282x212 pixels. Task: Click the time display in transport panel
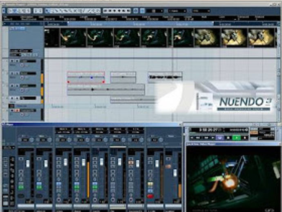207,130
